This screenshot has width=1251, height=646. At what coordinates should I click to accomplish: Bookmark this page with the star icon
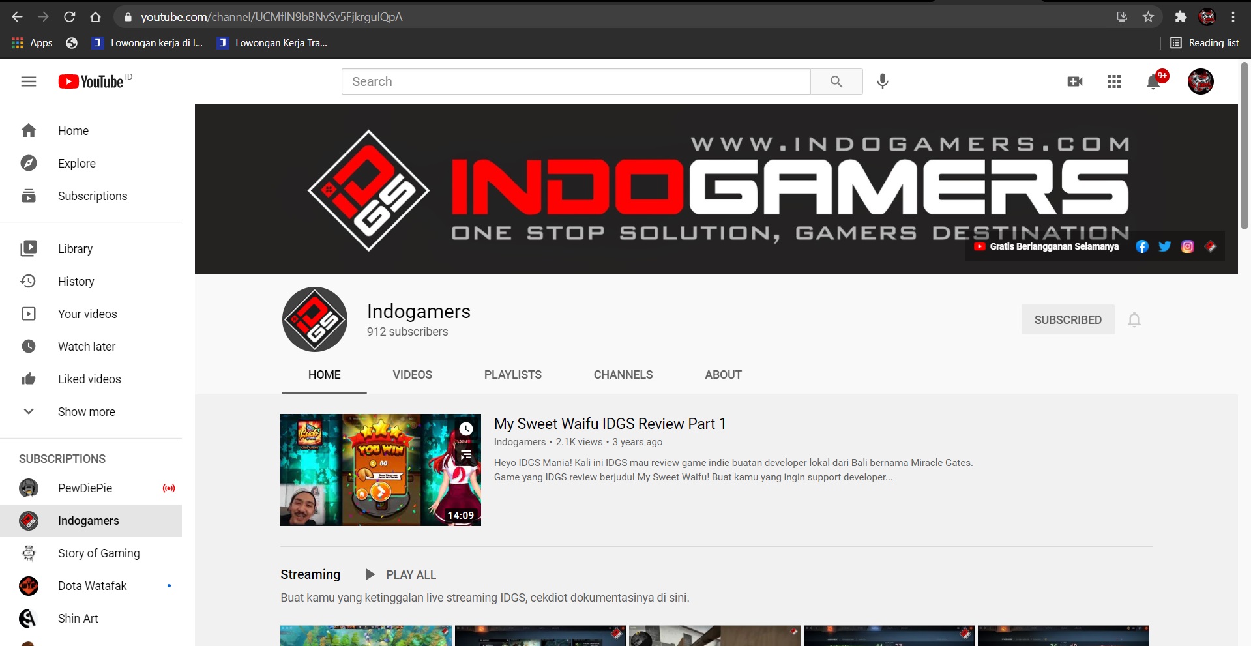pos(1148,17)
